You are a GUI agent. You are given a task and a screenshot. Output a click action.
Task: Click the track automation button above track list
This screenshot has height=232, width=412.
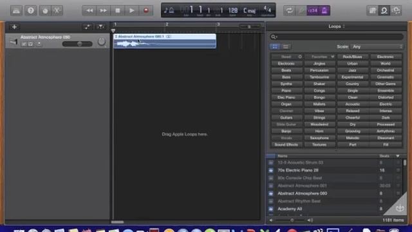point(88,27)
